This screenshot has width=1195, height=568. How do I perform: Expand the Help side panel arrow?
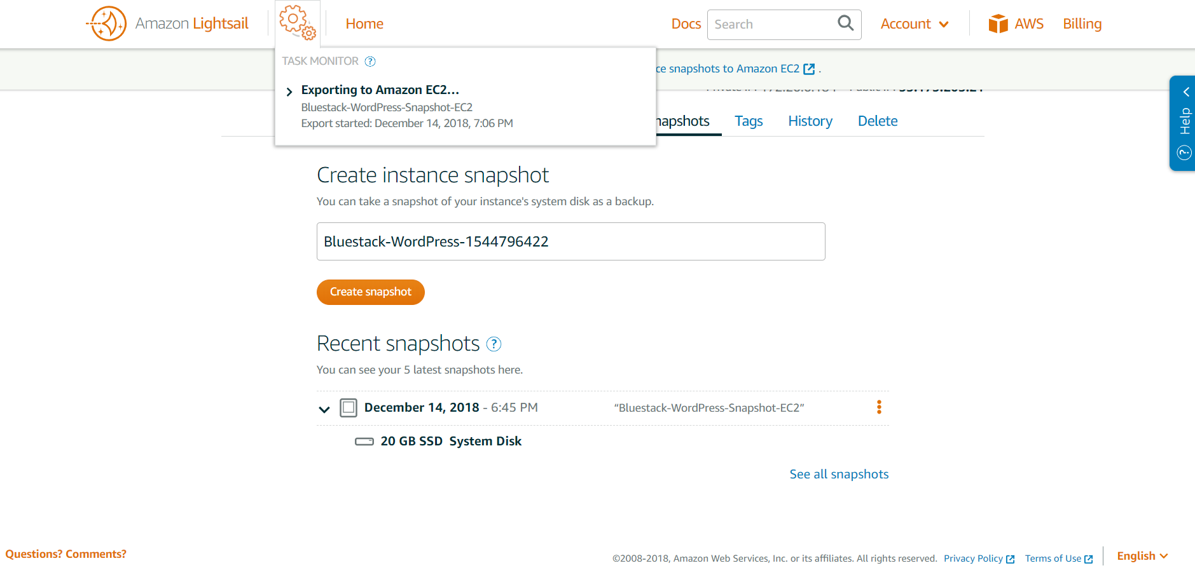pyautogui.click(x=1185, y=92)
